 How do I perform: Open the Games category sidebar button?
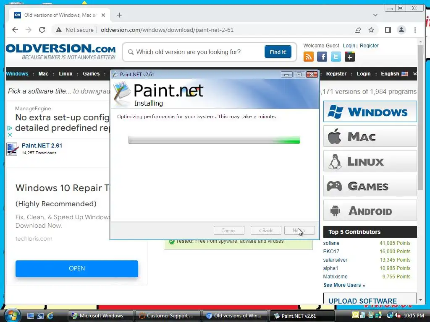pyautogui.click(x=370, y=186)
